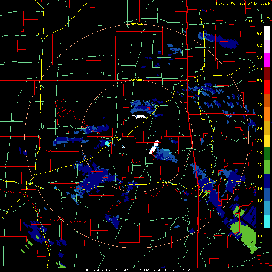Click the '14' value on the color scale

[x=260, y=188]
